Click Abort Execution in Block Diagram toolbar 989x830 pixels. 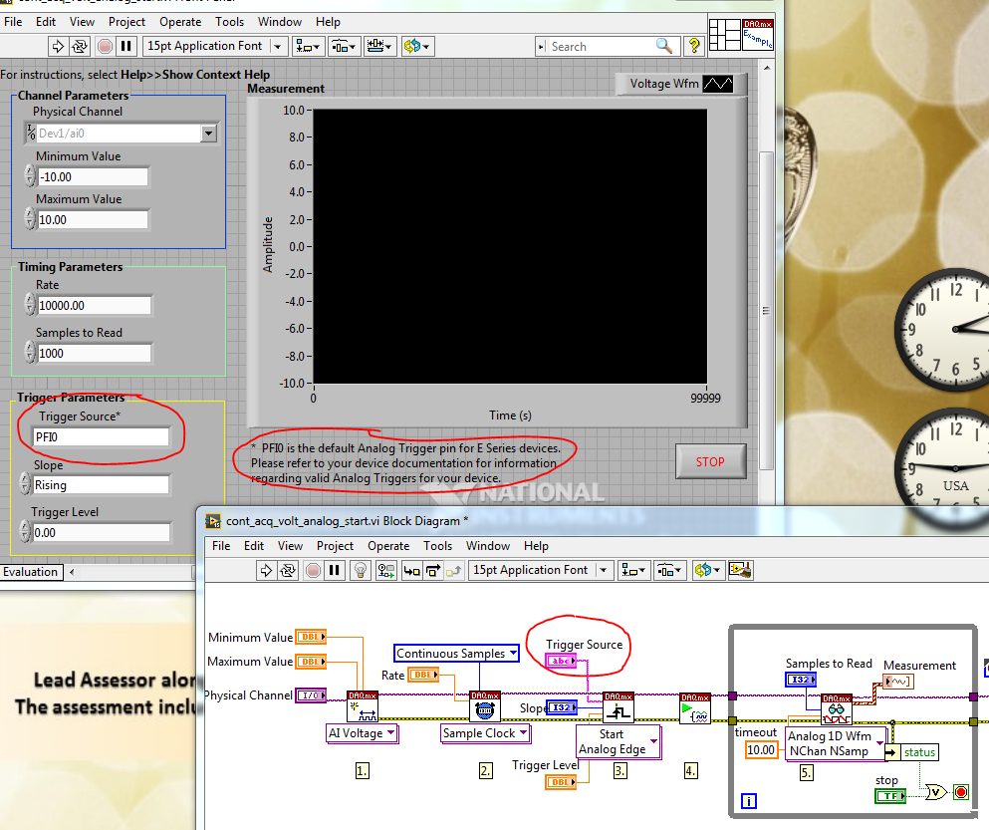[x=313, y=571]
